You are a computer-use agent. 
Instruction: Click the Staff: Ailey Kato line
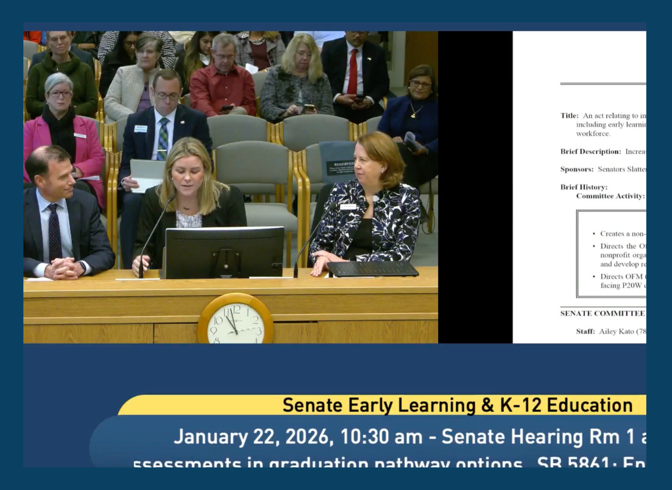[x=611, y=331]
